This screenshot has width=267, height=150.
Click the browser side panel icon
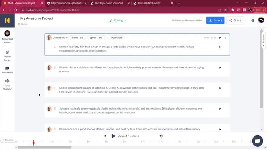coord(244,10)
